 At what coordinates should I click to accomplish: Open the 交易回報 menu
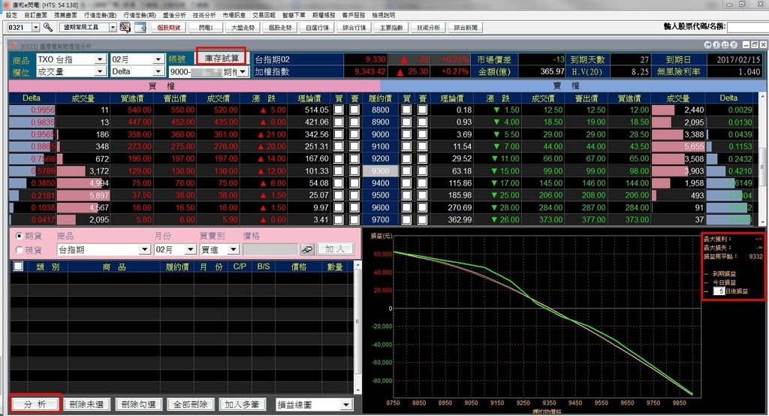coord(264,15)
